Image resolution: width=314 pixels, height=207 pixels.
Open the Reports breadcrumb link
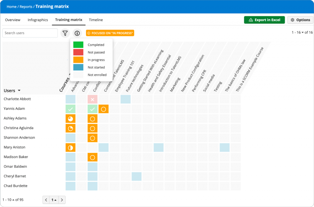(26, 6)
